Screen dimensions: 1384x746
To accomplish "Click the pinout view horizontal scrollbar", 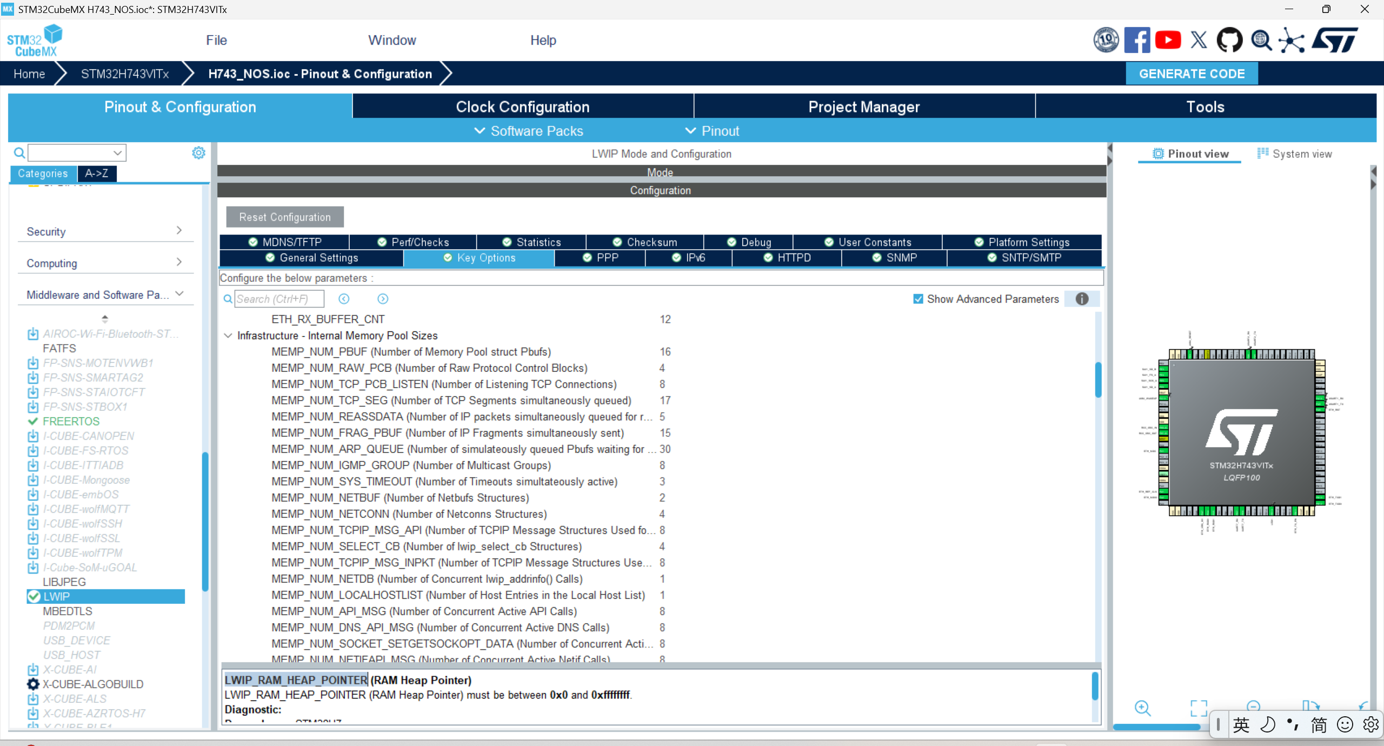I will coord(1156,727).
